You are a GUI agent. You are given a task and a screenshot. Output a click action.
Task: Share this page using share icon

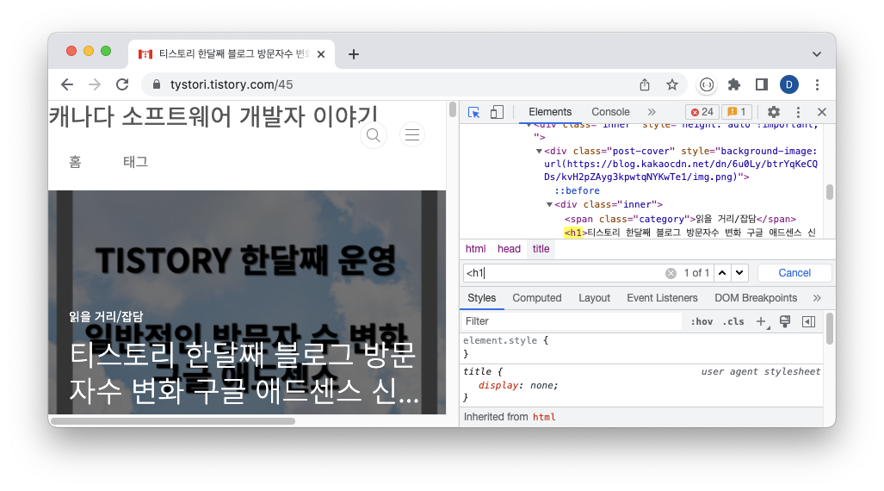645,84
